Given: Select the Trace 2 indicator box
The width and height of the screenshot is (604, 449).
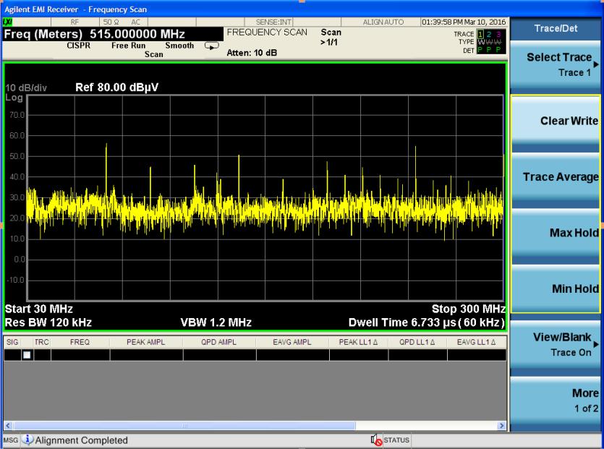Looking at the screenshot, I should point(488,34).
